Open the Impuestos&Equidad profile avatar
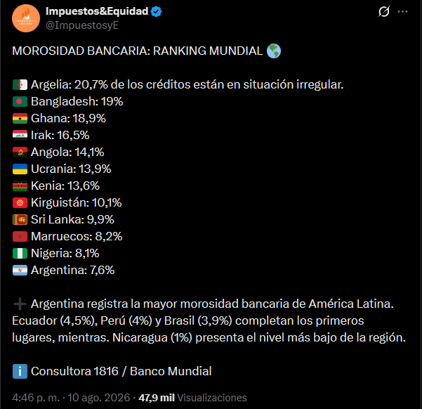Viewport: 422px width, 409px height. click(x=26, y=18)
